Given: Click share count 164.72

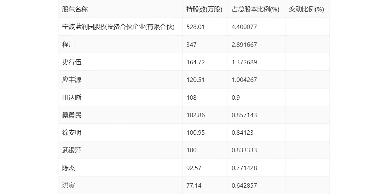Looking at the screenshot, I should (x=195, y=62).
